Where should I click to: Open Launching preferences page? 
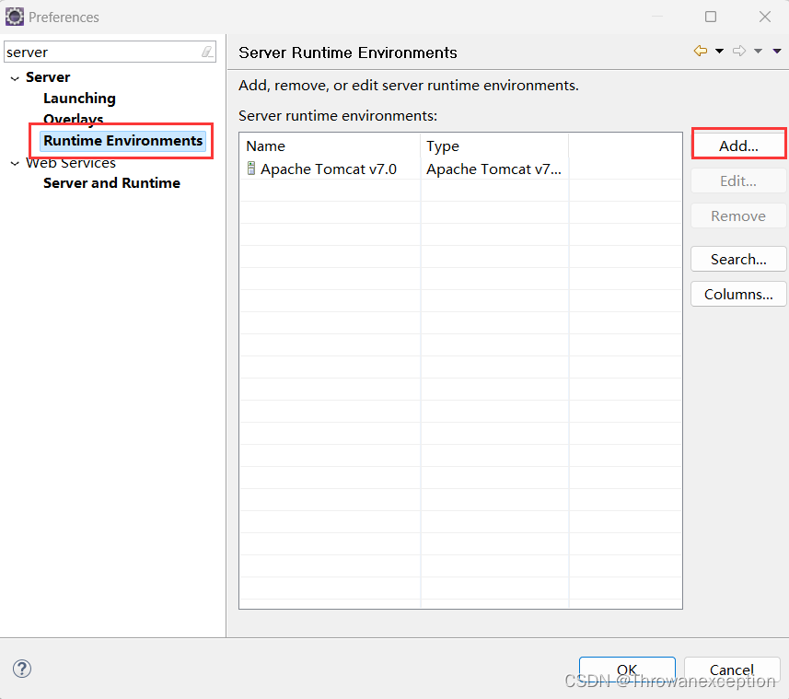point(79,99)
